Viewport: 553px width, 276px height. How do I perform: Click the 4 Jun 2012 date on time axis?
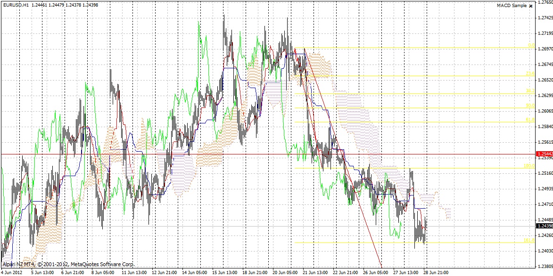11,273
